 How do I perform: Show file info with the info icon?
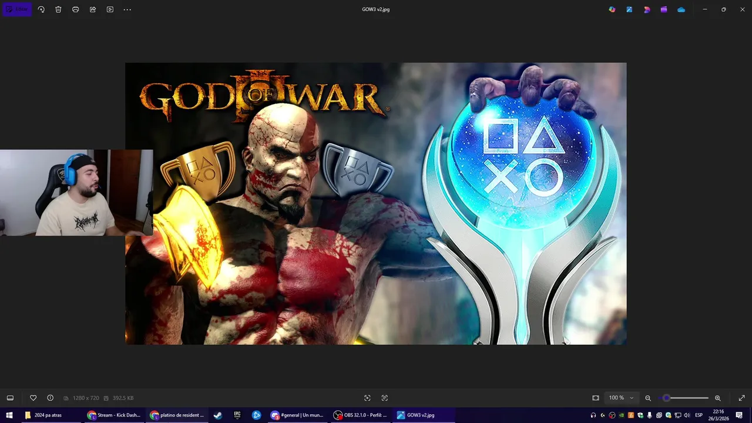(50, 398)
